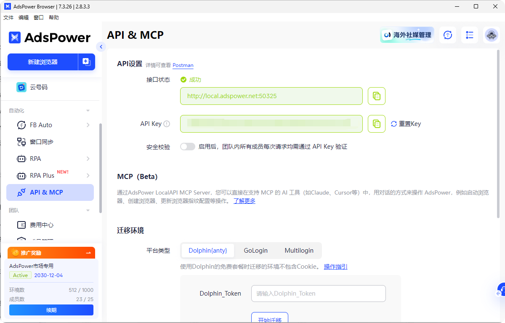Copy the local API URL
505x323 pixels.
click(377, 96)
